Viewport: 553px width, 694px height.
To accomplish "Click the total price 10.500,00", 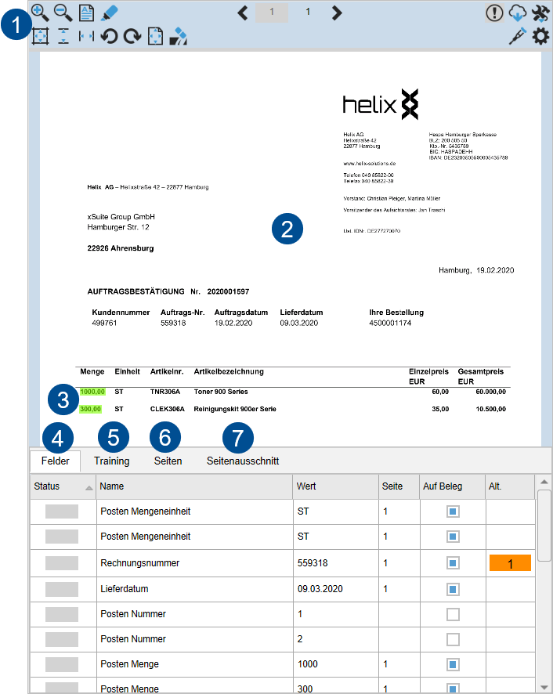I will 490,409.
